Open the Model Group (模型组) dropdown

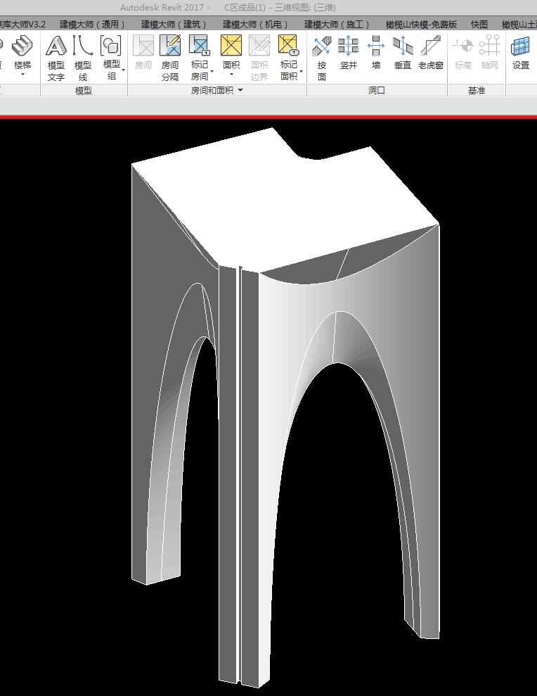(x=112, y=70)
